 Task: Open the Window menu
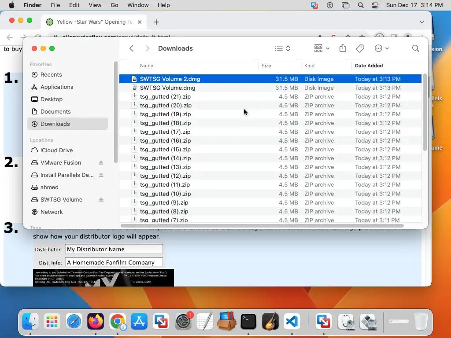coord(138,5)
